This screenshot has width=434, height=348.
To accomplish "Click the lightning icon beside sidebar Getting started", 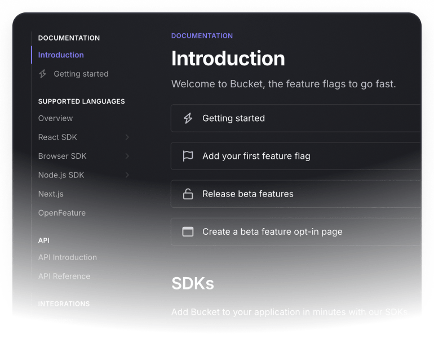I will pos(43,74).
